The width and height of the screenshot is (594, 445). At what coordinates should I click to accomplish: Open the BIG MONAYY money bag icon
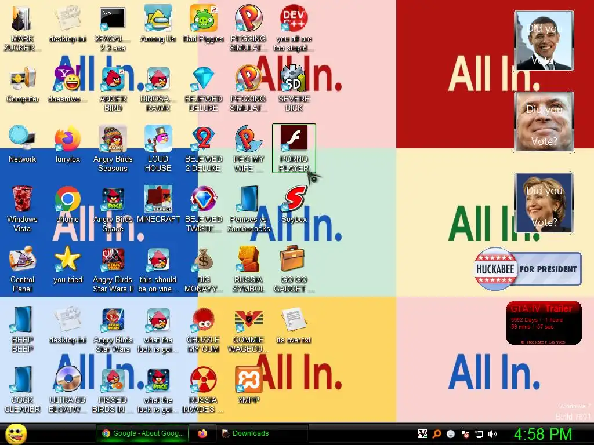point(204,269)
